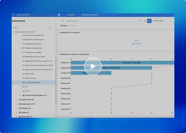
Task: Select '23. Средняя длительность и оценка по те...'
Action: 37,61
